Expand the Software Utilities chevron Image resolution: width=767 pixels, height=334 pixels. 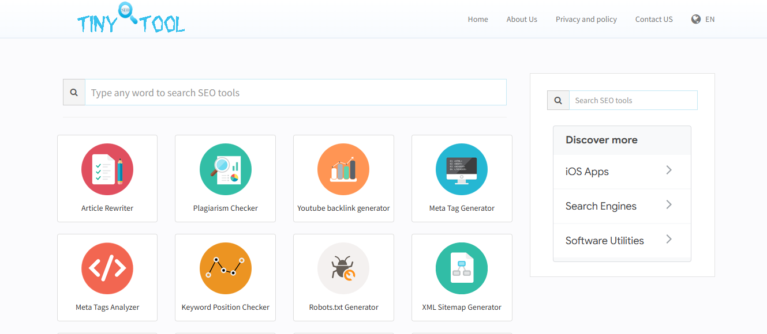pos(669,240)
